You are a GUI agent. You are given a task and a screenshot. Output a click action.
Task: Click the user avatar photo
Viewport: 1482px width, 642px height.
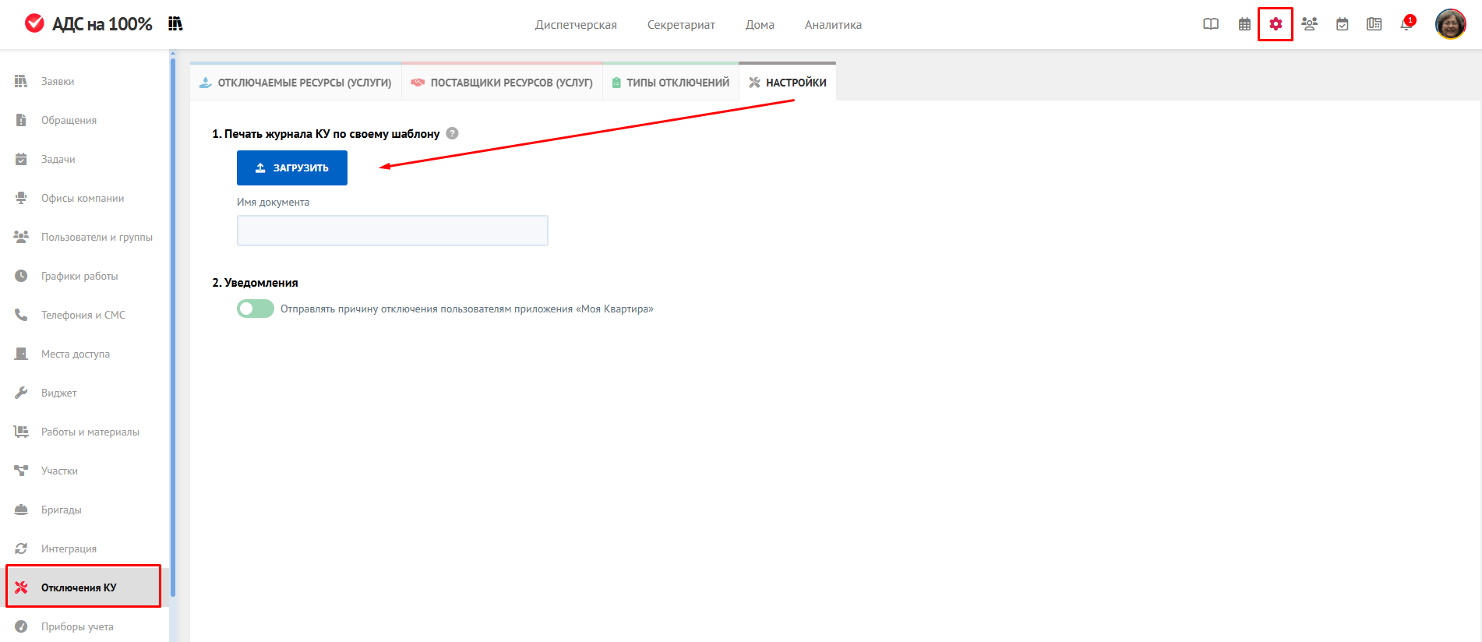1450,24
